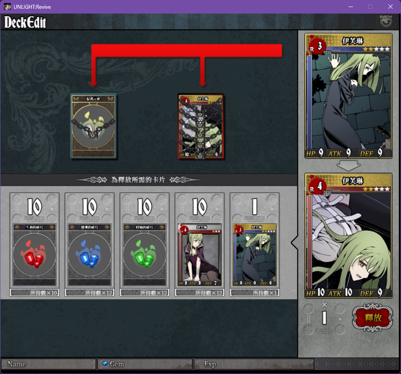The height and width of the screenshot is (374, 401).
Task: Click the red 釋放 release button
Action: (x=372, y=318)
